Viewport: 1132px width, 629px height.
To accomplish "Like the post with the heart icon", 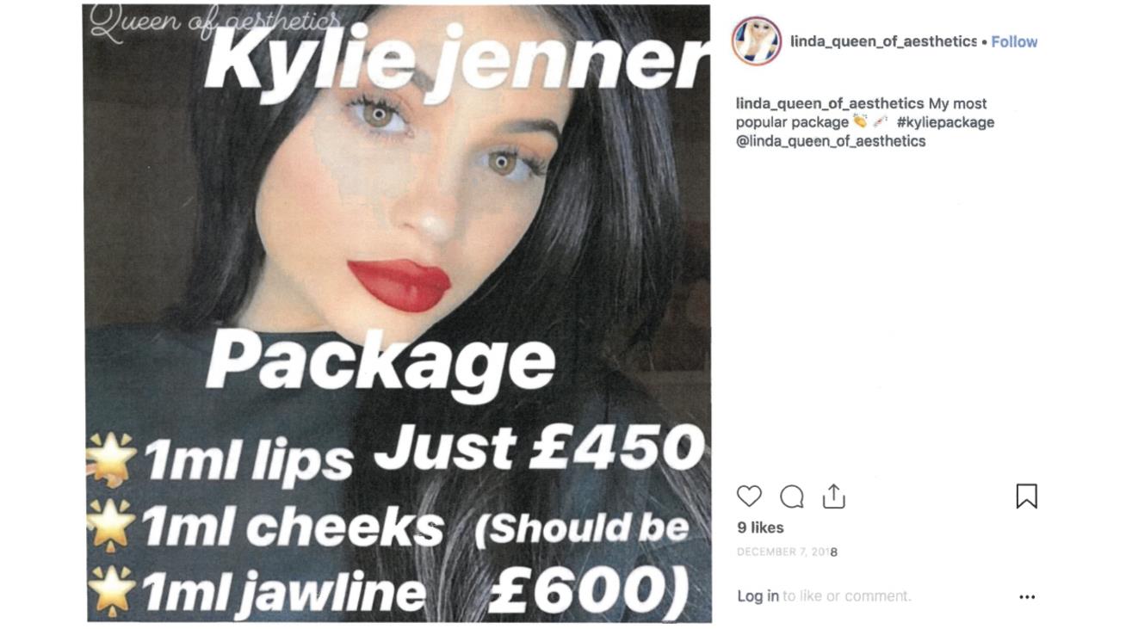I will (749, 496).
